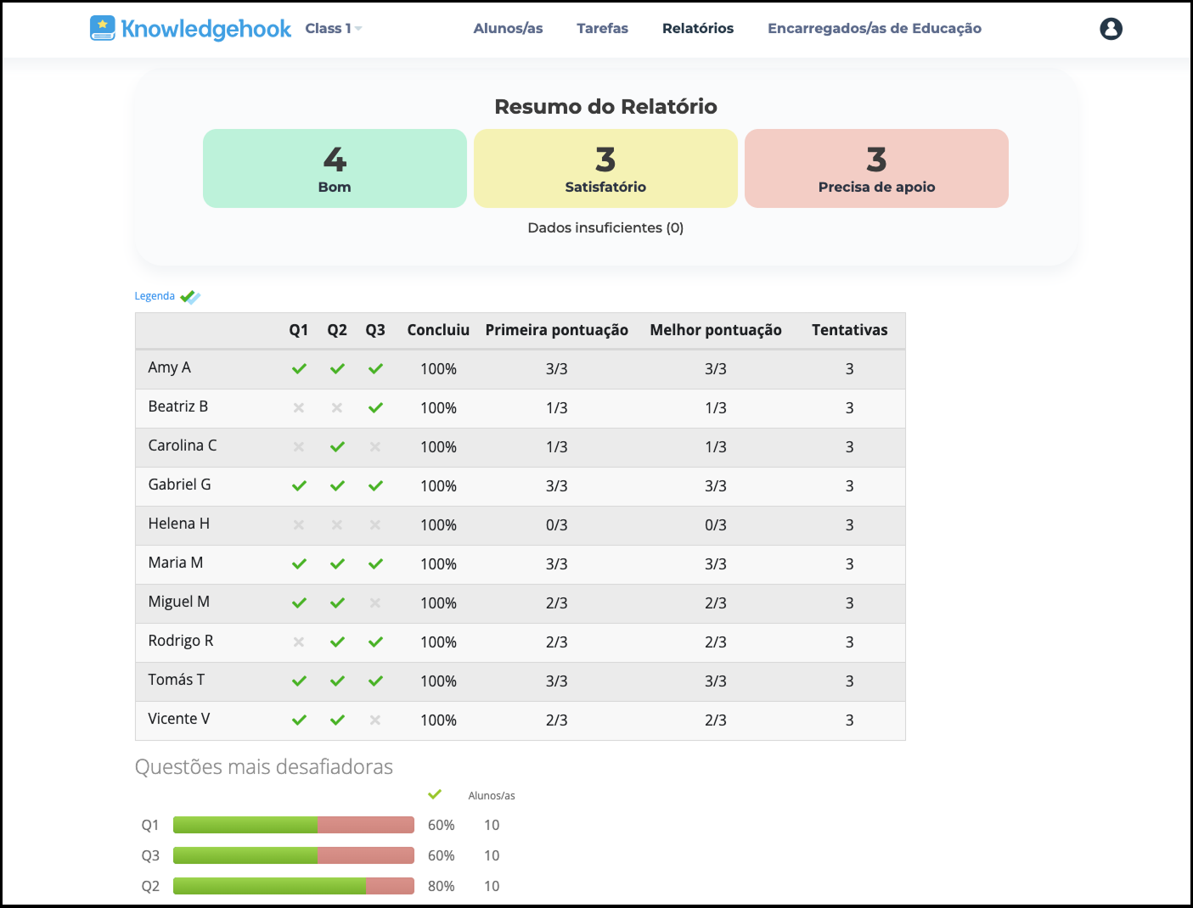1193x908 pixels.
Task: Click the Concluiu column header
Action: coord(438,330)
